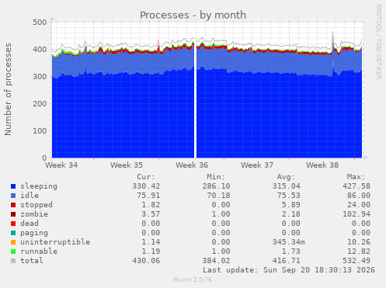The height and width of the screenshot is (288, 386).
Task: Click total minimum value 384.02
Action: coord(216,261)
